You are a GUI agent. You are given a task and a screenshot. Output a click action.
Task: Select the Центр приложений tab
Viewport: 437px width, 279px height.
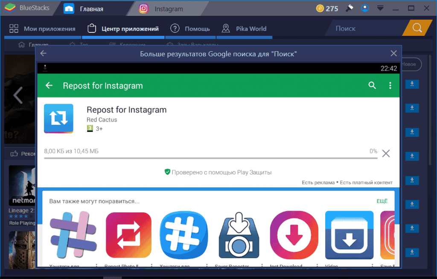123,29
